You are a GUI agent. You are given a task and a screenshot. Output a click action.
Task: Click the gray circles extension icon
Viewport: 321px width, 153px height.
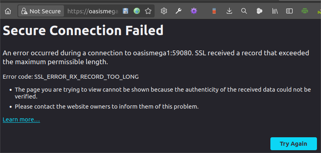point(259,11)
